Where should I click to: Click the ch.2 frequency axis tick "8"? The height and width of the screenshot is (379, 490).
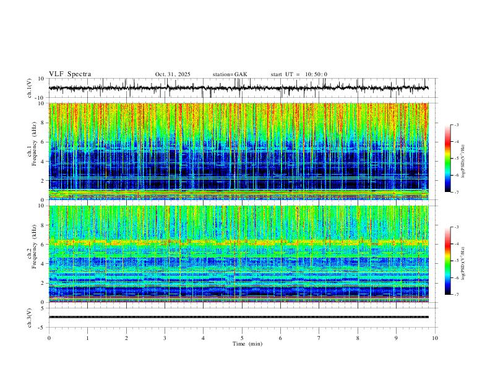pyautogui.click(x=44, y=225)
